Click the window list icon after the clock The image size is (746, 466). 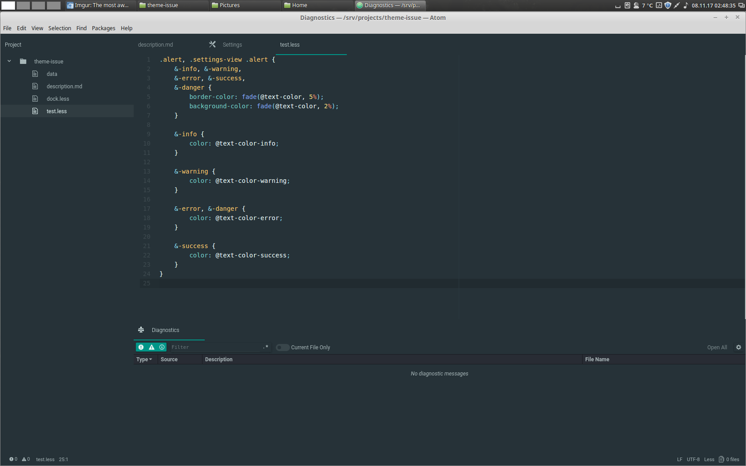[x=741, y=5]
